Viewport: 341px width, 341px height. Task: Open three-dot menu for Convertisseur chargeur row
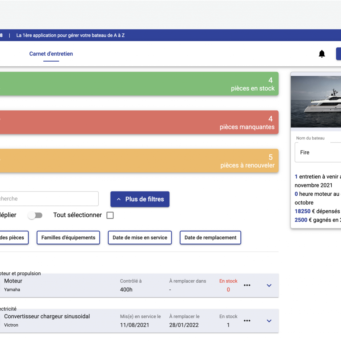click(x=247, y=321)
